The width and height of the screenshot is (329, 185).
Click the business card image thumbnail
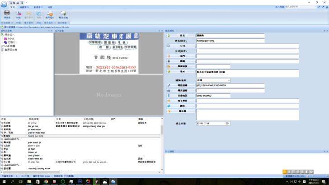point(108,53)
